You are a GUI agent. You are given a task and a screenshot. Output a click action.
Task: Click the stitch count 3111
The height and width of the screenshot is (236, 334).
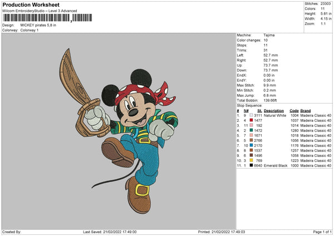(258, 115)
